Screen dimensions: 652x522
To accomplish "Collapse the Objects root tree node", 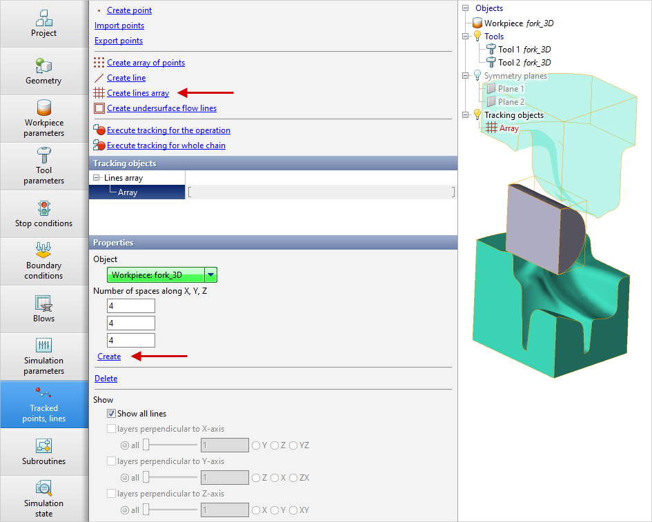I will 466,8.
